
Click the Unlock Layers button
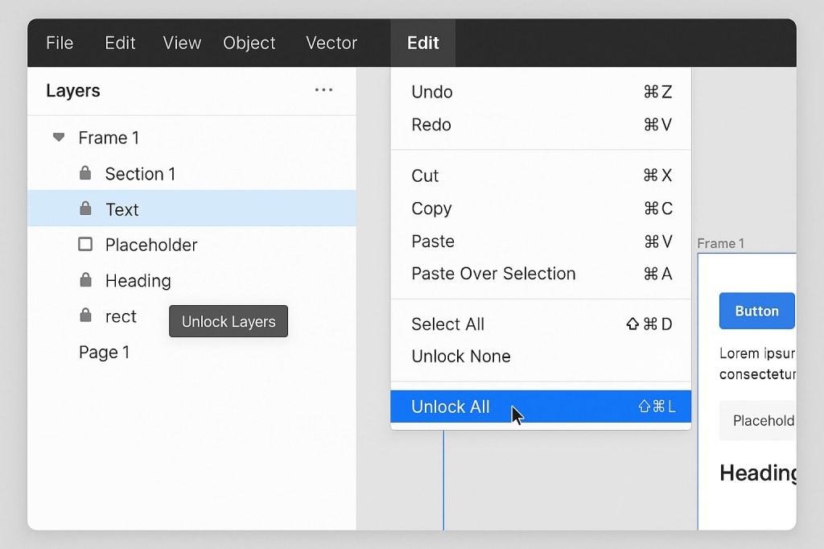228,321
